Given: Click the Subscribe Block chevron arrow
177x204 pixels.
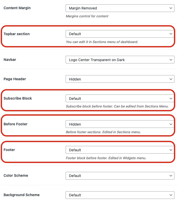Looking at the screenshot, I should coord(171,99).
